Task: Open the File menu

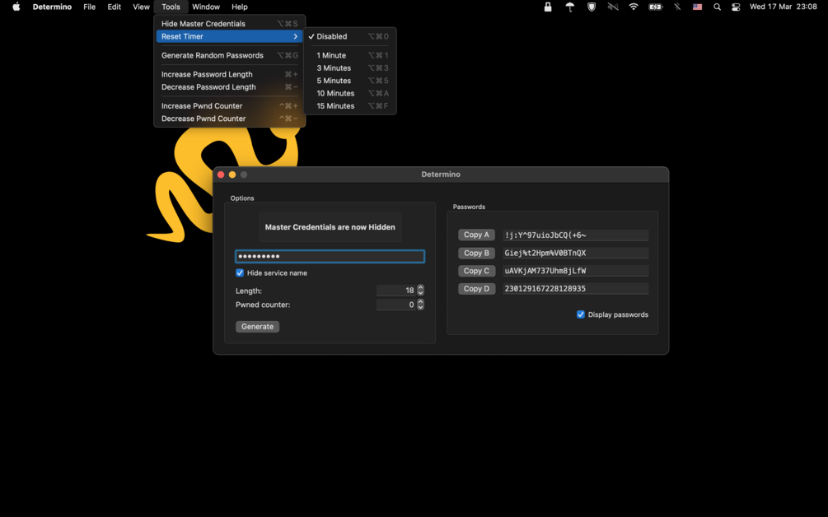Action: (89, 7)
